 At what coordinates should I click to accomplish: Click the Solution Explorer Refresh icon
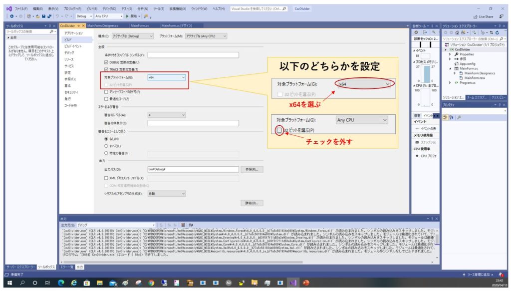pos(497,32)
